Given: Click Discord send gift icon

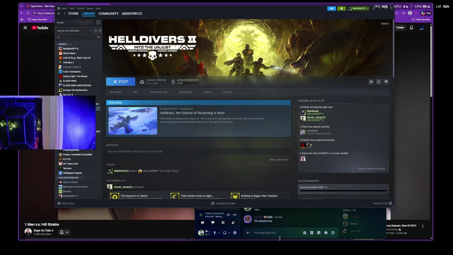Looking at the screenshot, I should [x=305, y=233].
